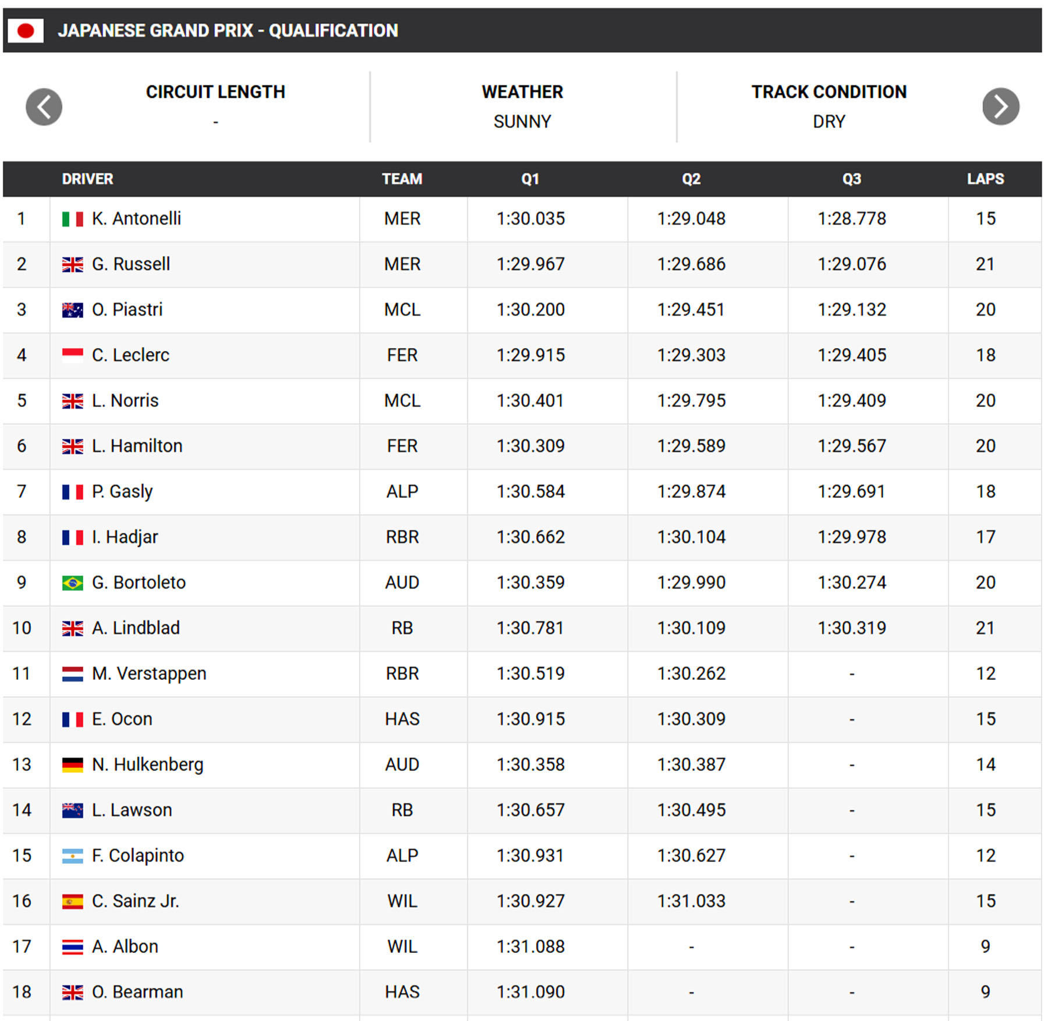Click the Japan flag in the header
The width and height of the screenshot is (1048, 1021).
(26, 31)
